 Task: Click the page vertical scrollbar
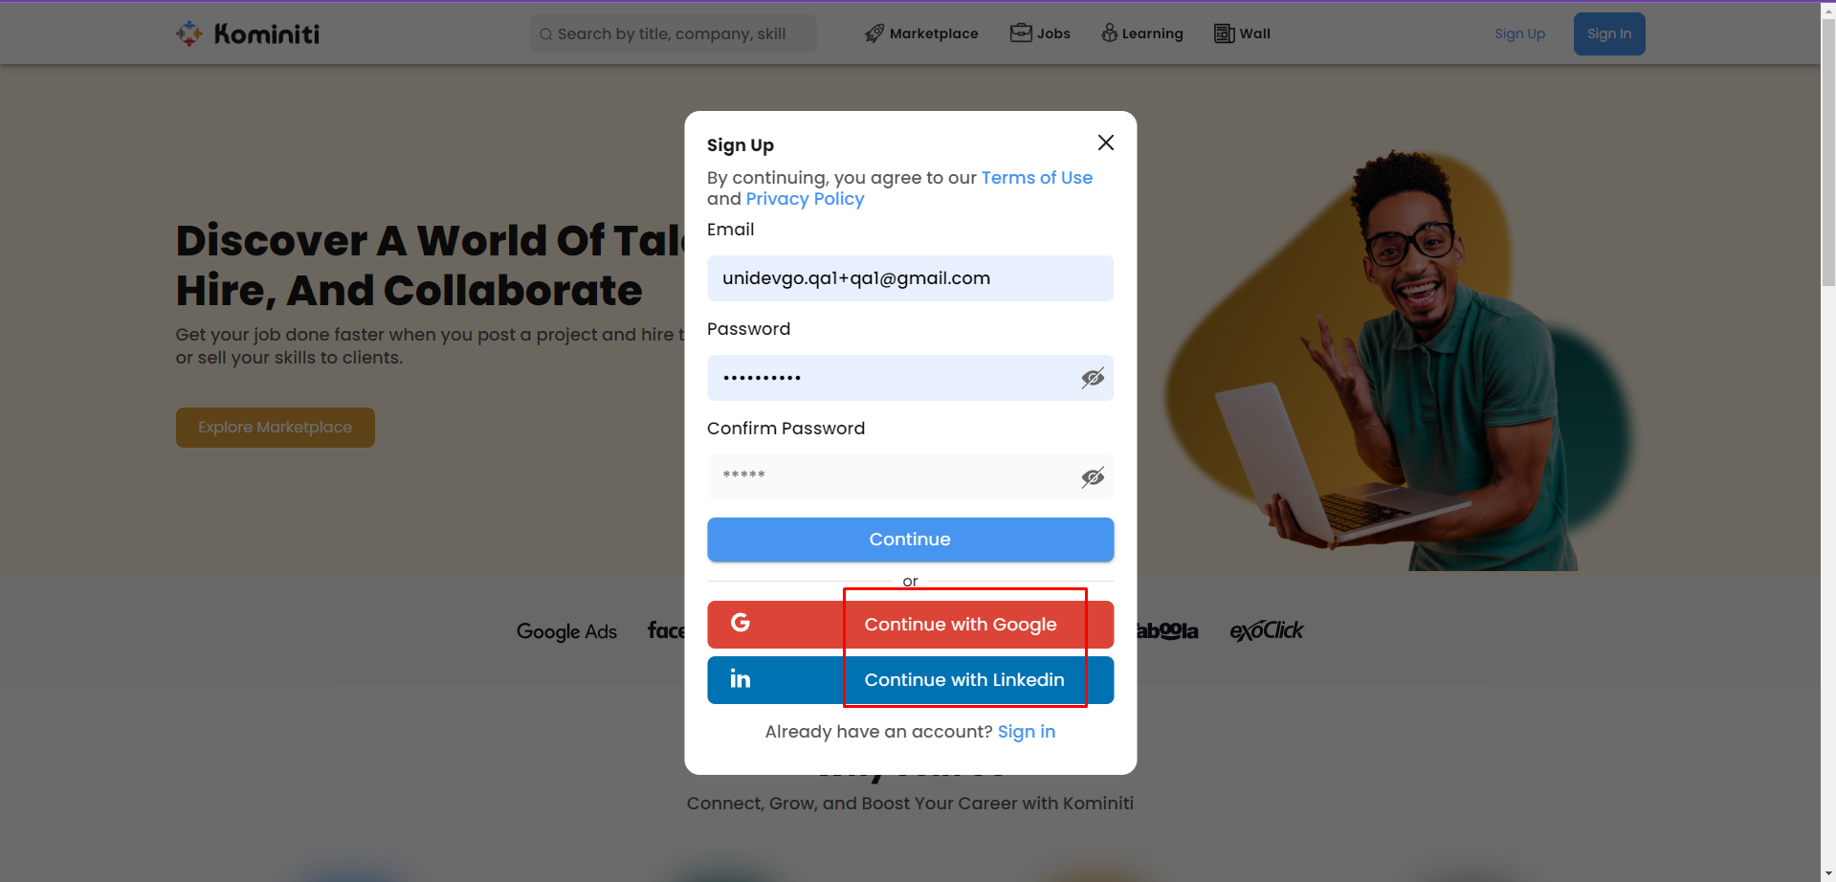pos(1828,441)
